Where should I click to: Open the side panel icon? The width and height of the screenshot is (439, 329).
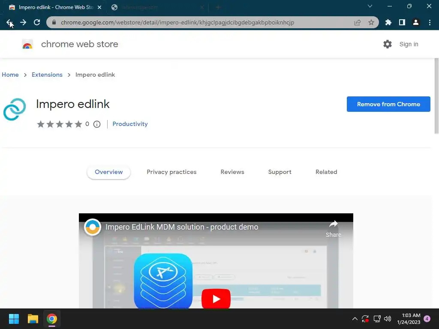coord(402,22)
